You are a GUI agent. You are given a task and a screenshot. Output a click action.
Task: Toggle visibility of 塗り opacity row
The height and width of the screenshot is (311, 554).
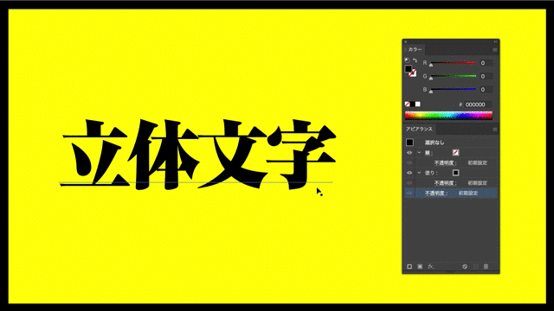tap(409, 183)
